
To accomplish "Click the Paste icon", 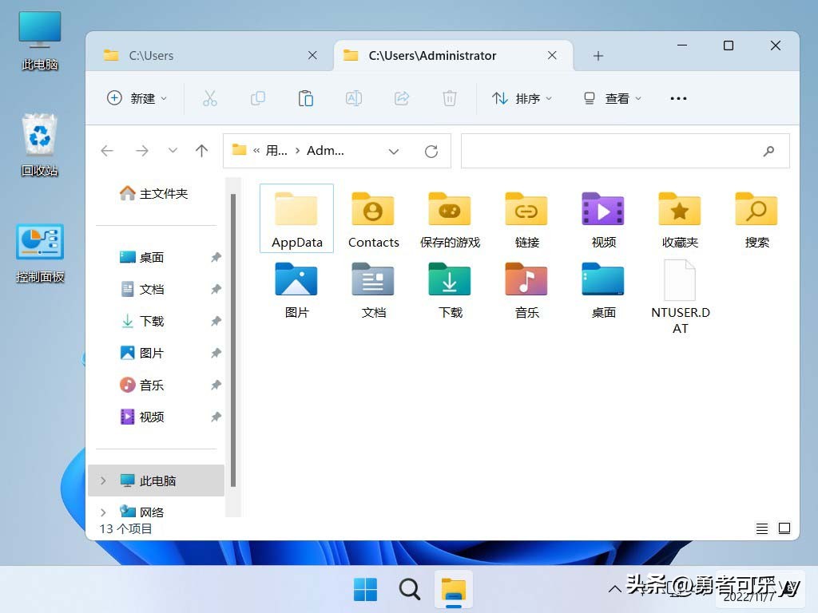I will 305,97.
